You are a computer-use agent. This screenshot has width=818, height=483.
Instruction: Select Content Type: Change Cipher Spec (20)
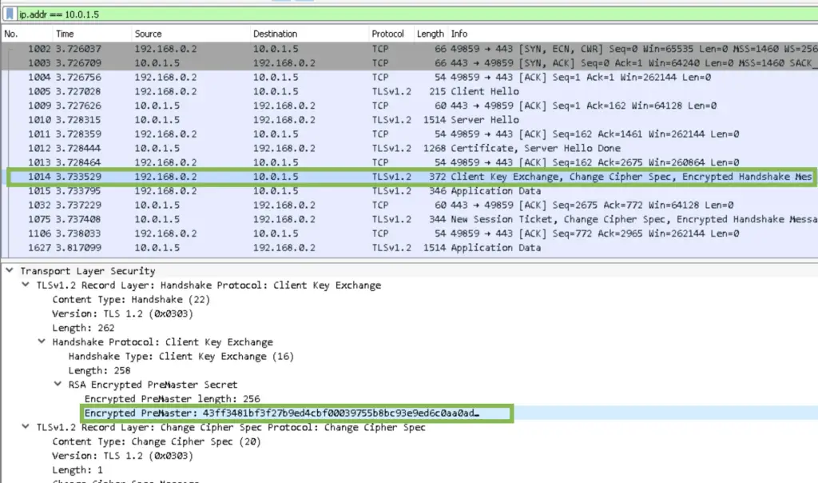point(157,441)
